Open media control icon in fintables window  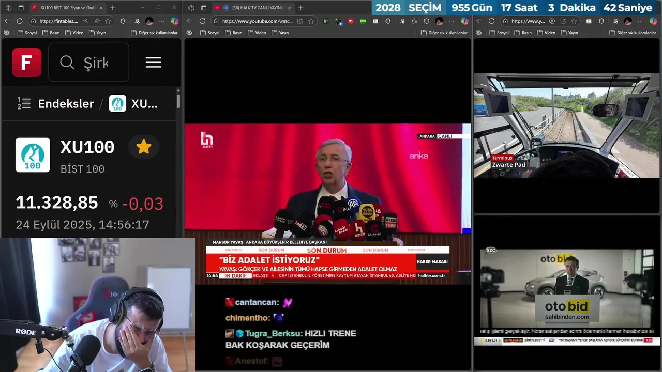coord(137,21)
